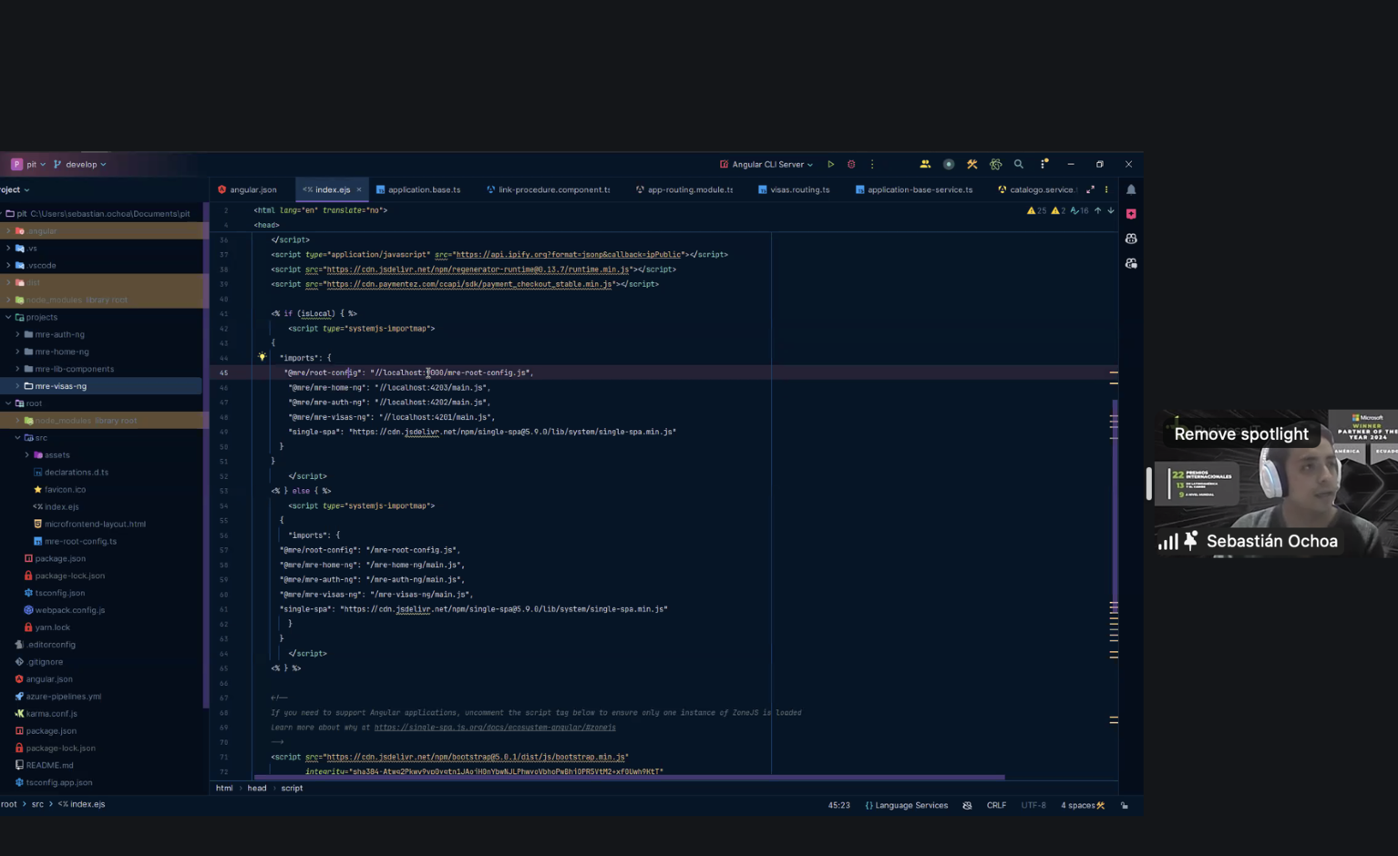Open editor tab options menu
The width and height of the screenshot is (1398, 856).
[1106, 189]
